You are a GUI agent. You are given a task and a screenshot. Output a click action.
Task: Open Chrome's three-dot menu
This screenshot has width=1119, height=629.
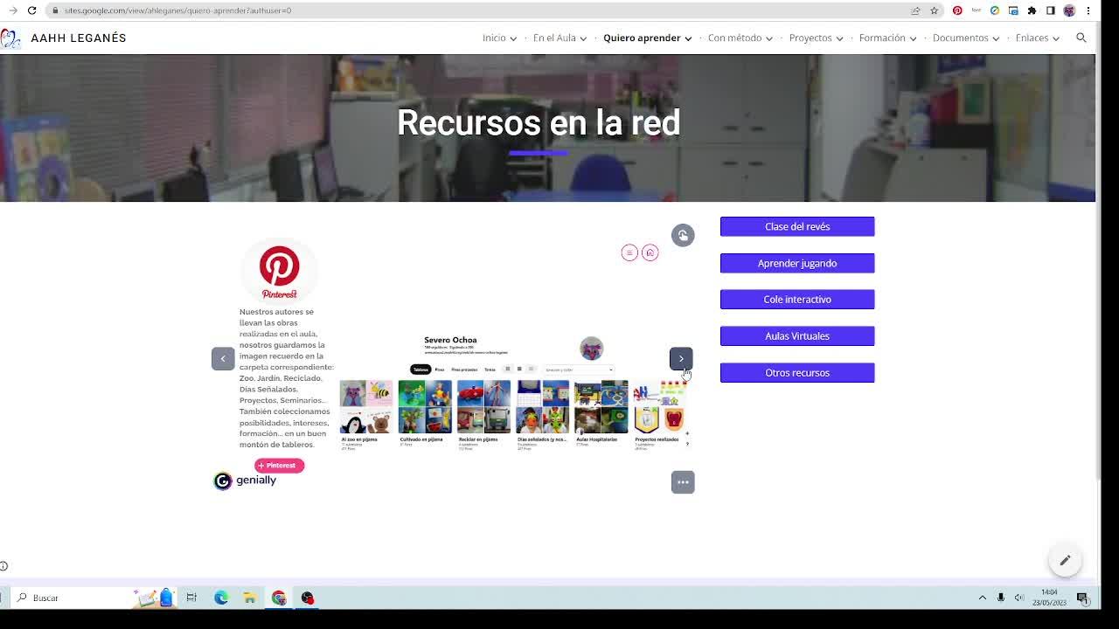(x=1088, y=10)
